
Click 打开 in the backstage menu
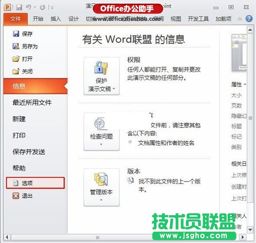(22, 59)
